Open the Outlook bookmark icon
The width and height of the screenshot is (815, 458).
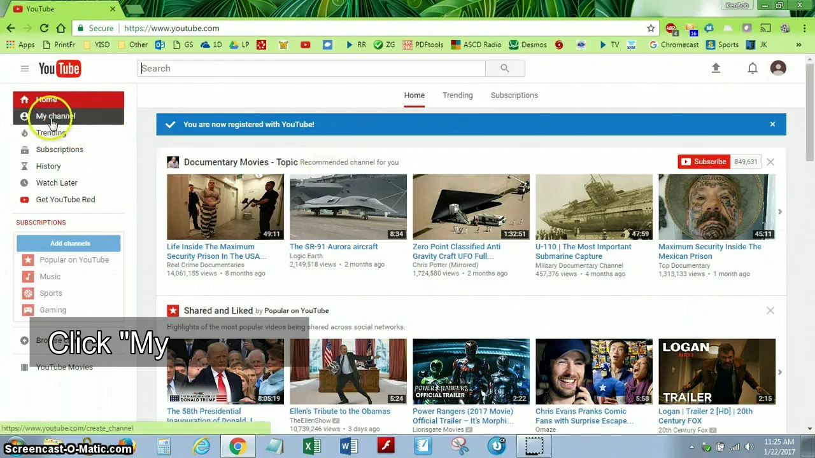click(x=160, y=45)
